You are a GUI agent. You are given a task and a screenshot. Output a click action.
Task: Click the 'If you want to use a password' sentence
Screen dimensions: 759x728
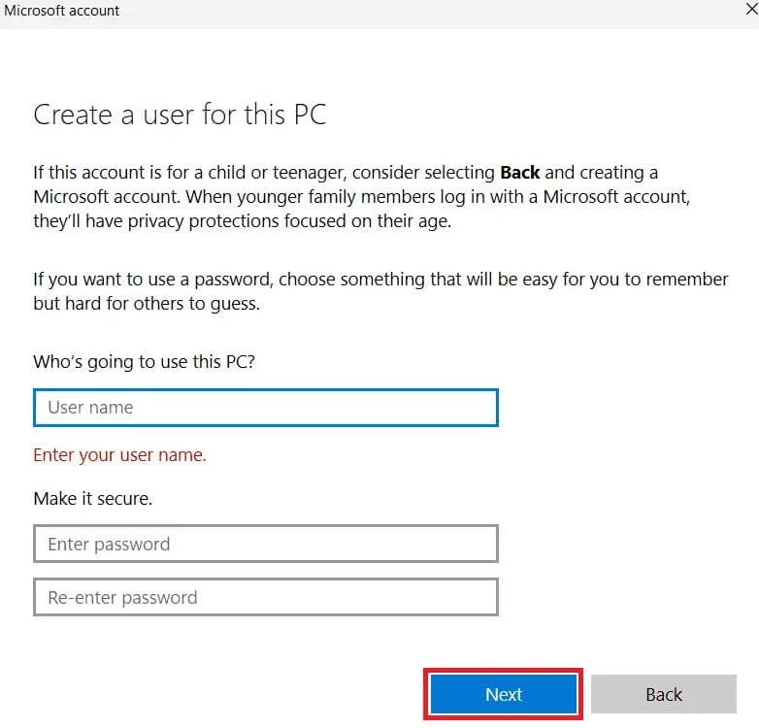[x=153, y=280]
